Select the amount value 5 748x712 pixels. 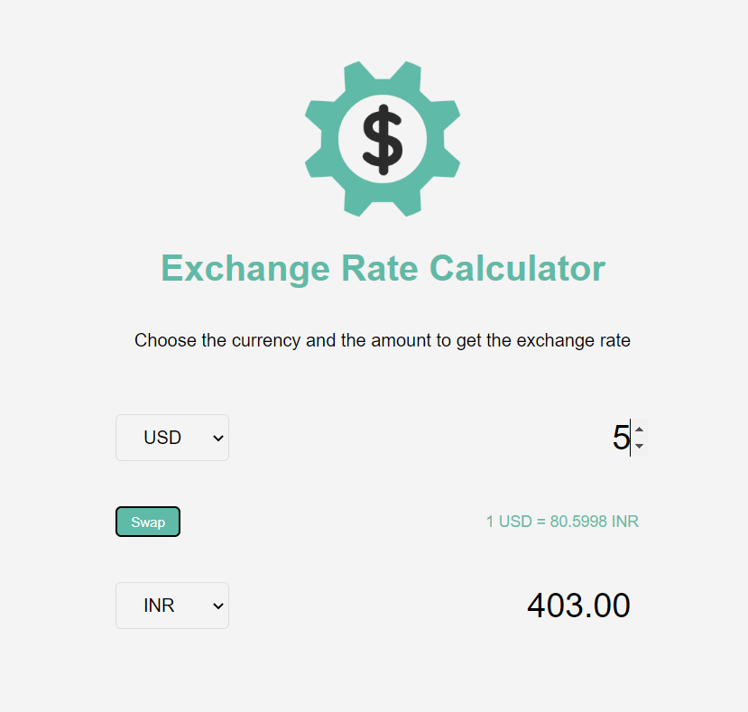[621, 437]
